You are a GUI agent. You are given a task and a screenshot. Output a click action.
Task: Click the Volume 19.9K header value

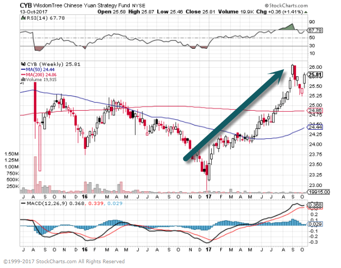pyautogui.click(x=236, y=12)
